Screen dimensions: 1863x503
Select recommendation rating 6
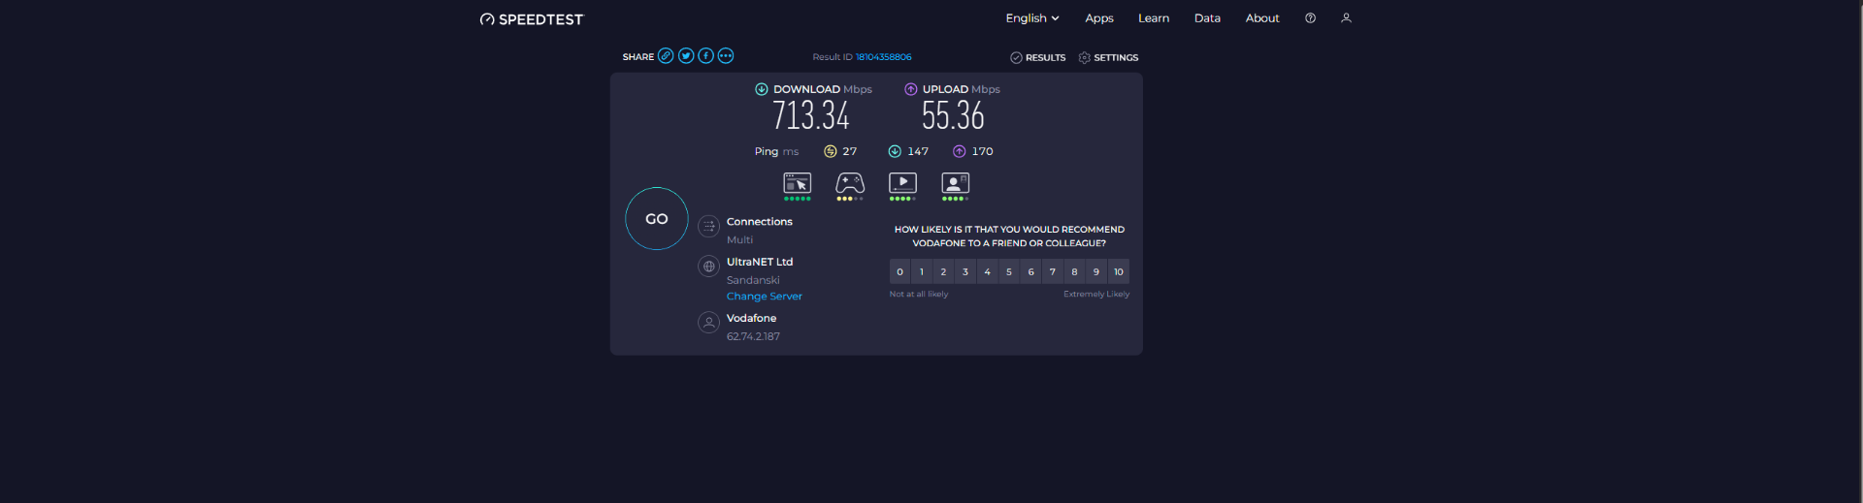[x=1030, y=271]
